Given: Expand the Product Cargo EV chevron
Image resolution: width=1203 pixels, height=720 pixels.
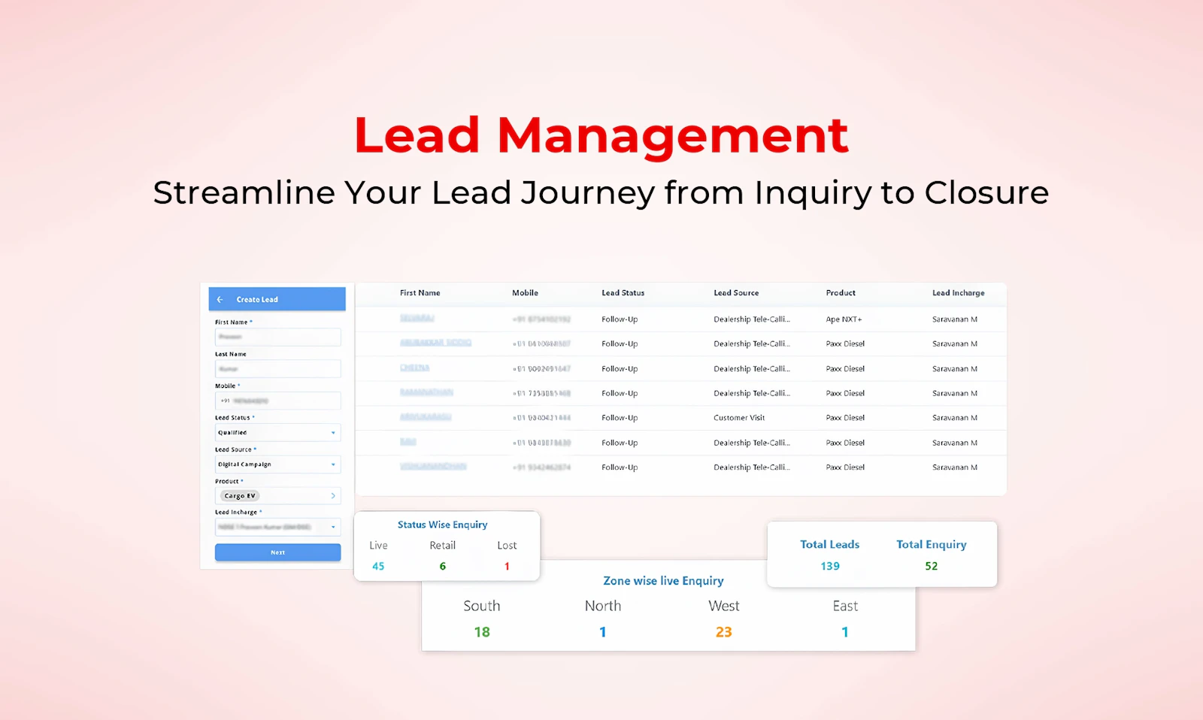Looking at the screenshot, I should pos(333,496).
